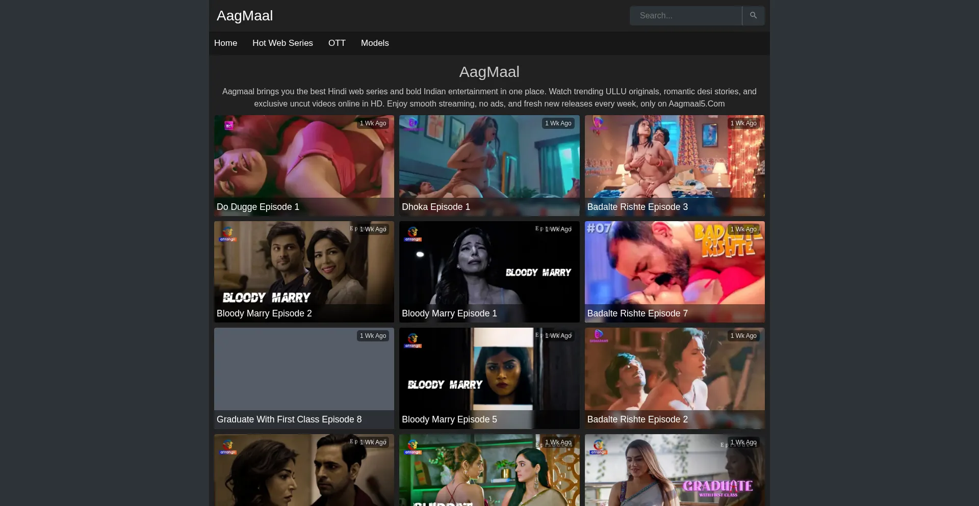
Task: Open the Graduate With First Class Episode 8 thumbnail
Action: [x=303, y=368]
